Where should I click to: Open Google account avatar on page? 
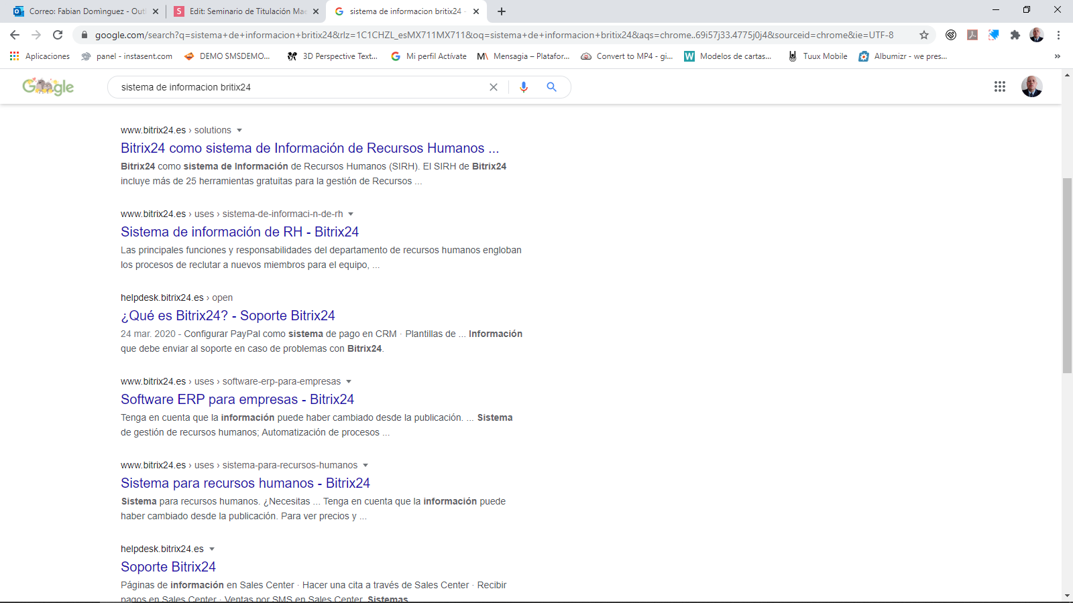coord(1031,86)
